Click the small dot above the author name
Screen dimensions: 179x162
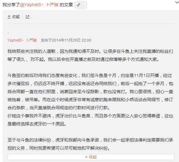(x=8, y=33)
